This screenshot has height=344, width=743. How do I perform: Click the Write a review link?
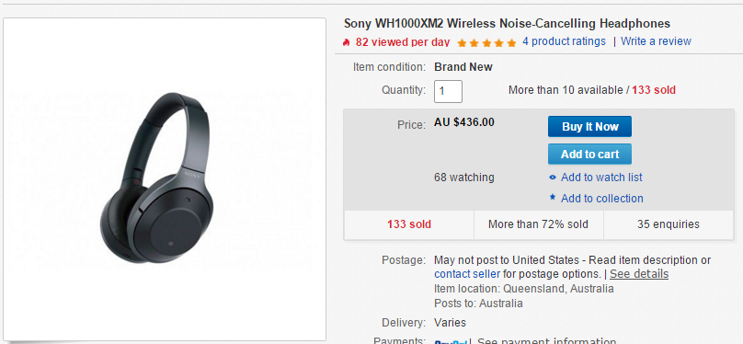[656, 41]
